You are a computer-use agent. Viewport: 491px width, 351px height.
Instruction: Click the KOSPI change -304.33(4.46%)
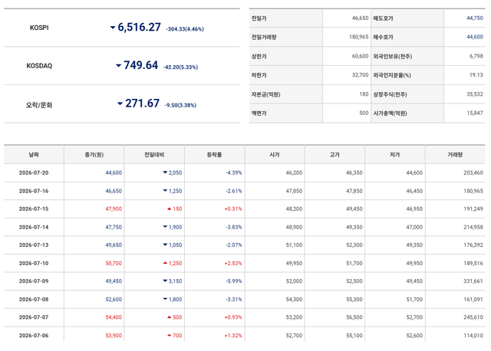[185, 29]
